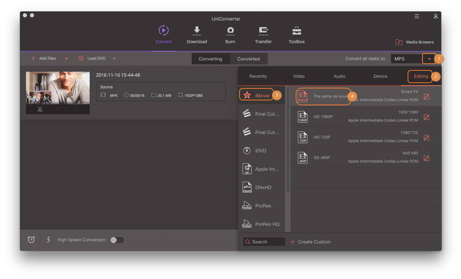This screenshot has height=279, width=461.
Task: Edit the HD 720P preset settings
Action: tap(426, 138)
